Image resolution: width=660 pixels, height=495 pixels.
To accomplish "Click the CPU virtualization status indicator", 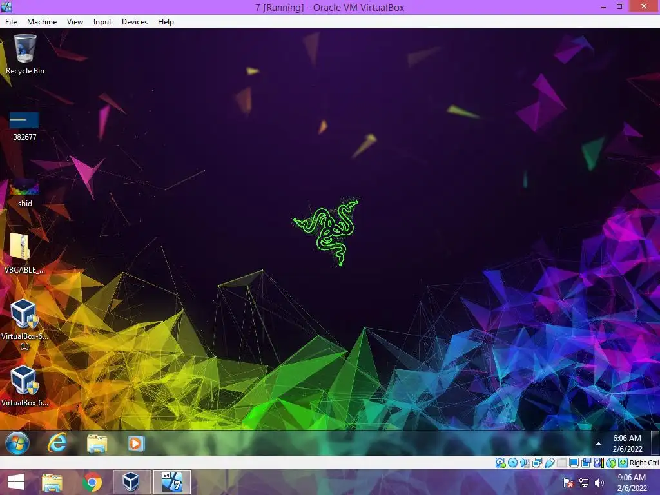I will tap(599, 463).
